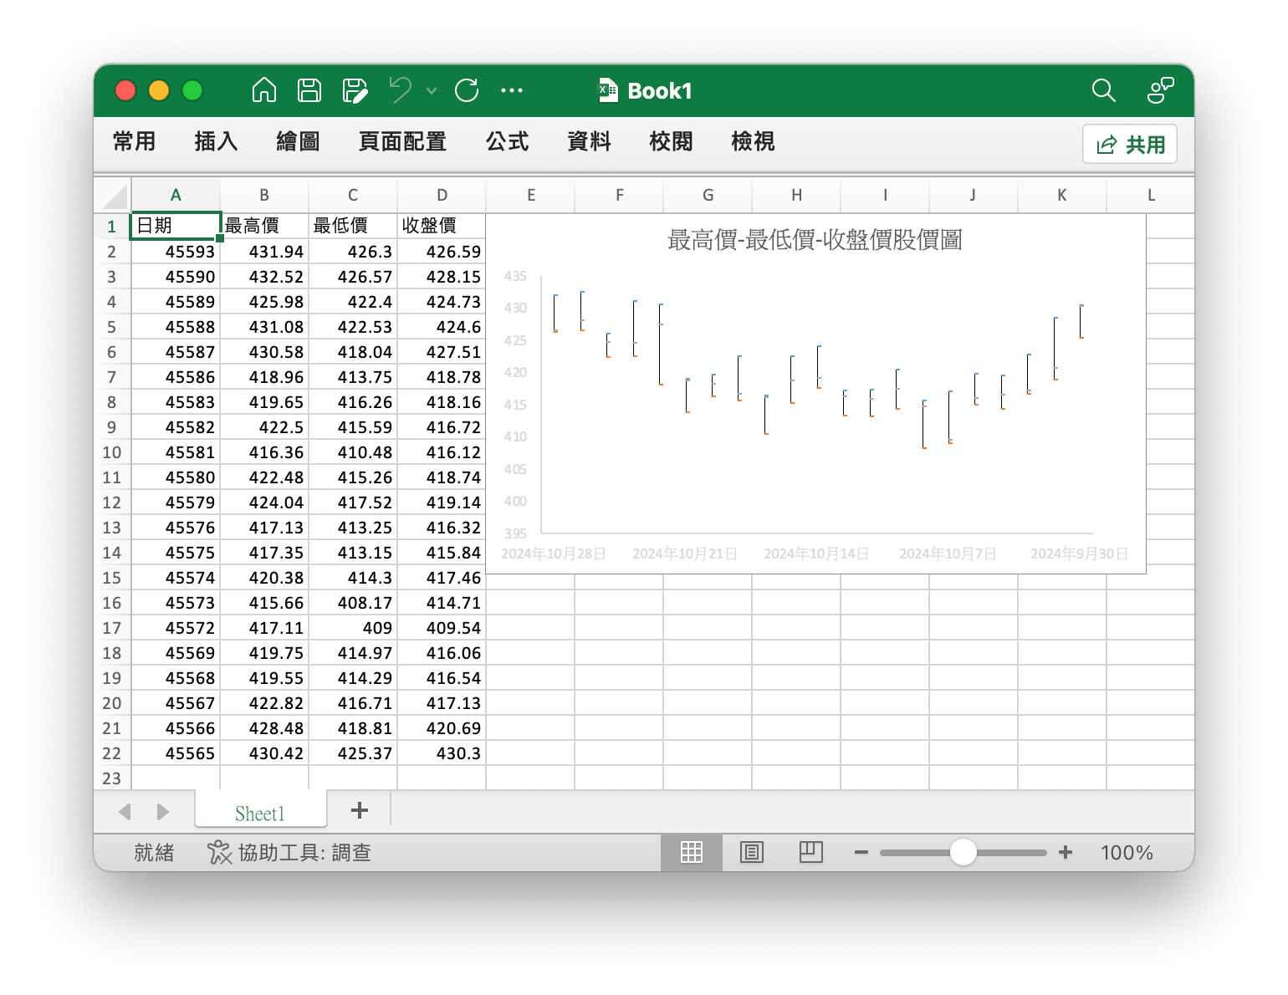Viewport: 1288px width, 995px height.
Task: Click the Save As (edit) icon
Action: point(355,90)
